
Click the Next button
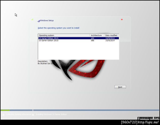tap(120, 87)
